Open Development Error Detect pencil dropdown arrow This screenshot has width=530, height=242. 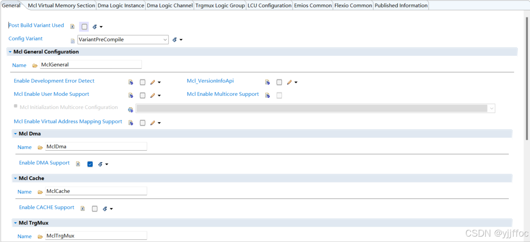pyautogui.click(x=159, y=83)
